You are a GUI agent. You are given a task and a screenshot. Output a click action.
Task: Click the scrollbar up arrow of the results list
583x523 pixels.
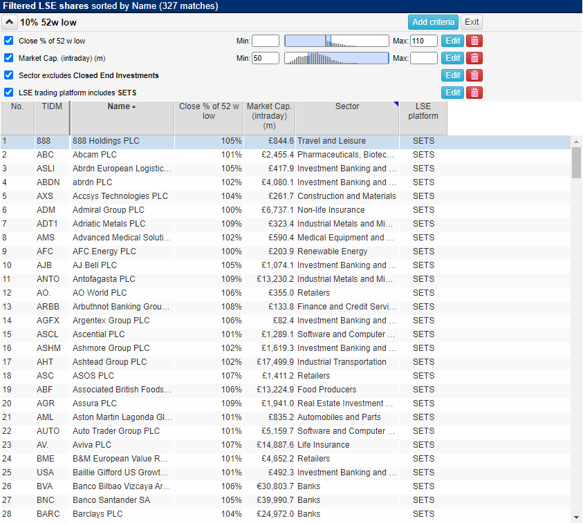(x=576, y=142)
